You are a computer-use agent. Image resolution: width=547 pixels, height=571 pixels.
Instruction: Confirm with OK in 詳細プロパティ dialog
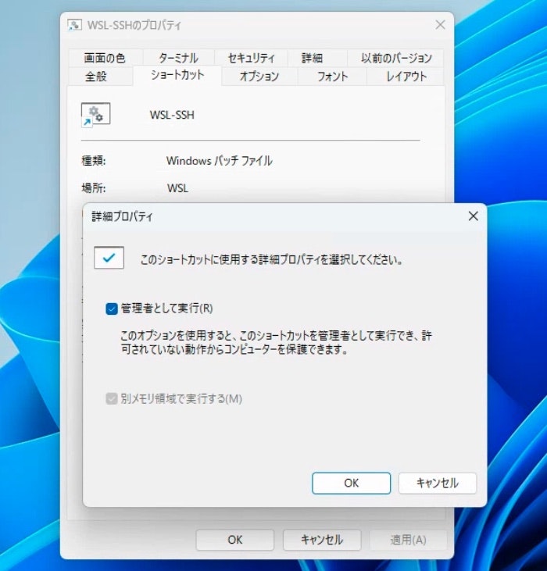[352, 484]
